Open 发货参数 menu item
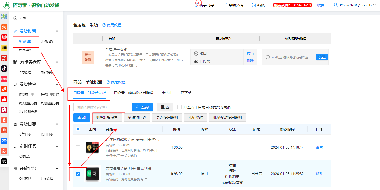 tap(25, 50)
